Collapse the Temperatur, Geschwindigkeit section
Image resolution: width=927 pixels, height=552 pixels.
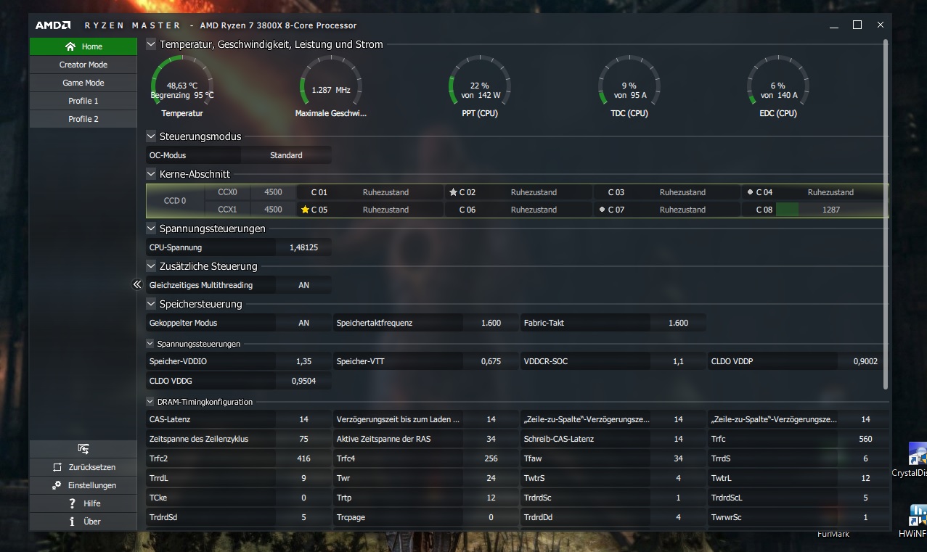pyautogui.click(x=151, y=44)
